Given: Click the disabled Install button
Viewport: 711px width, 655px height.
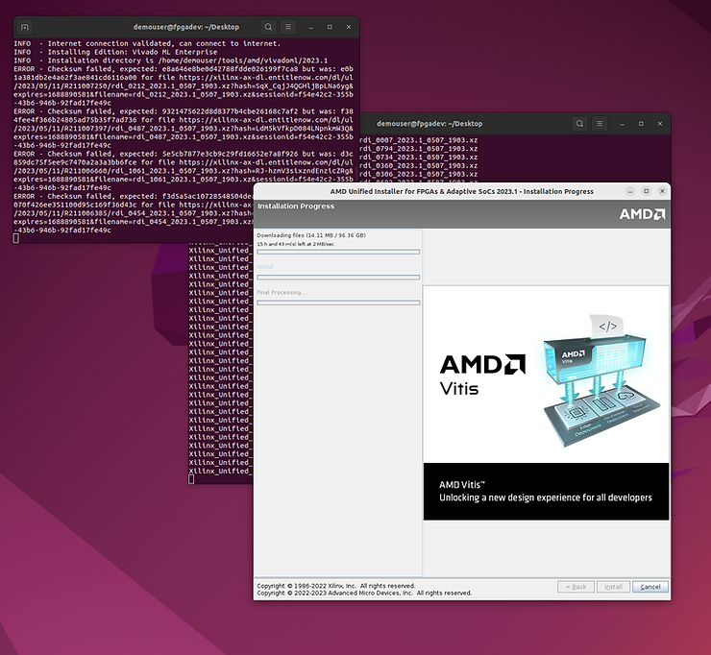Looking at the screenshot, I should click(613, 587).
